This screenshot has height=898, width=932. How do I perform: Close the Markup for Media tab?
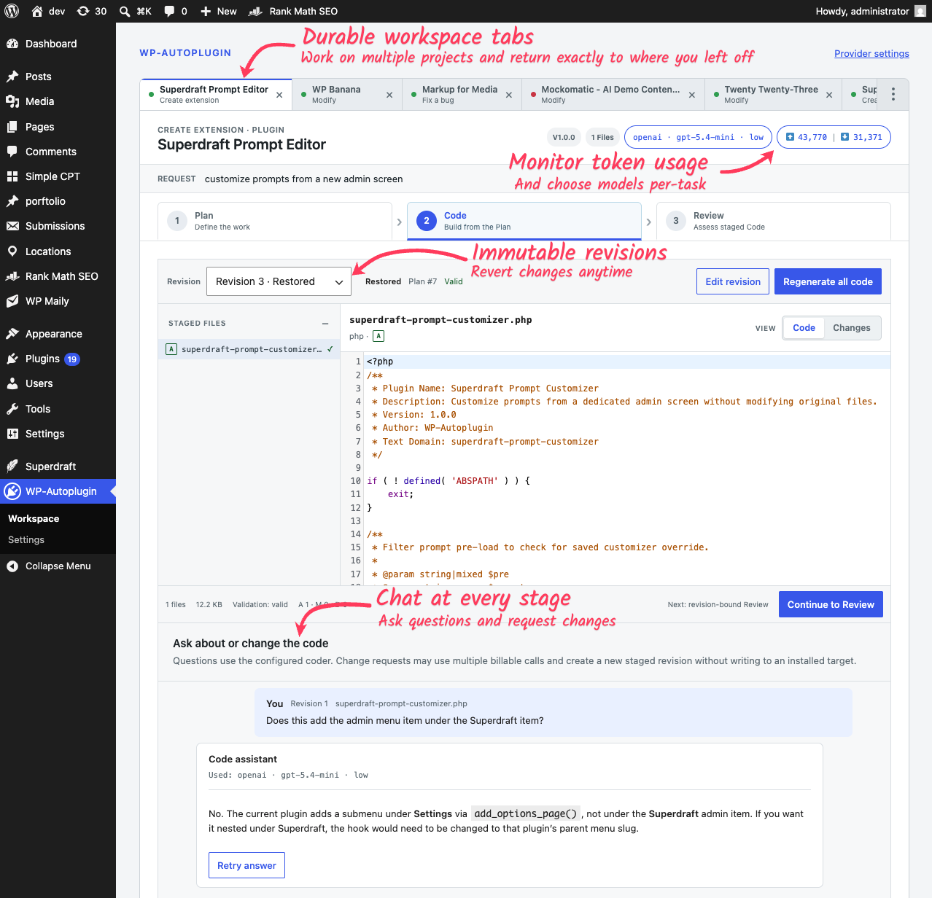coord(509,95)
